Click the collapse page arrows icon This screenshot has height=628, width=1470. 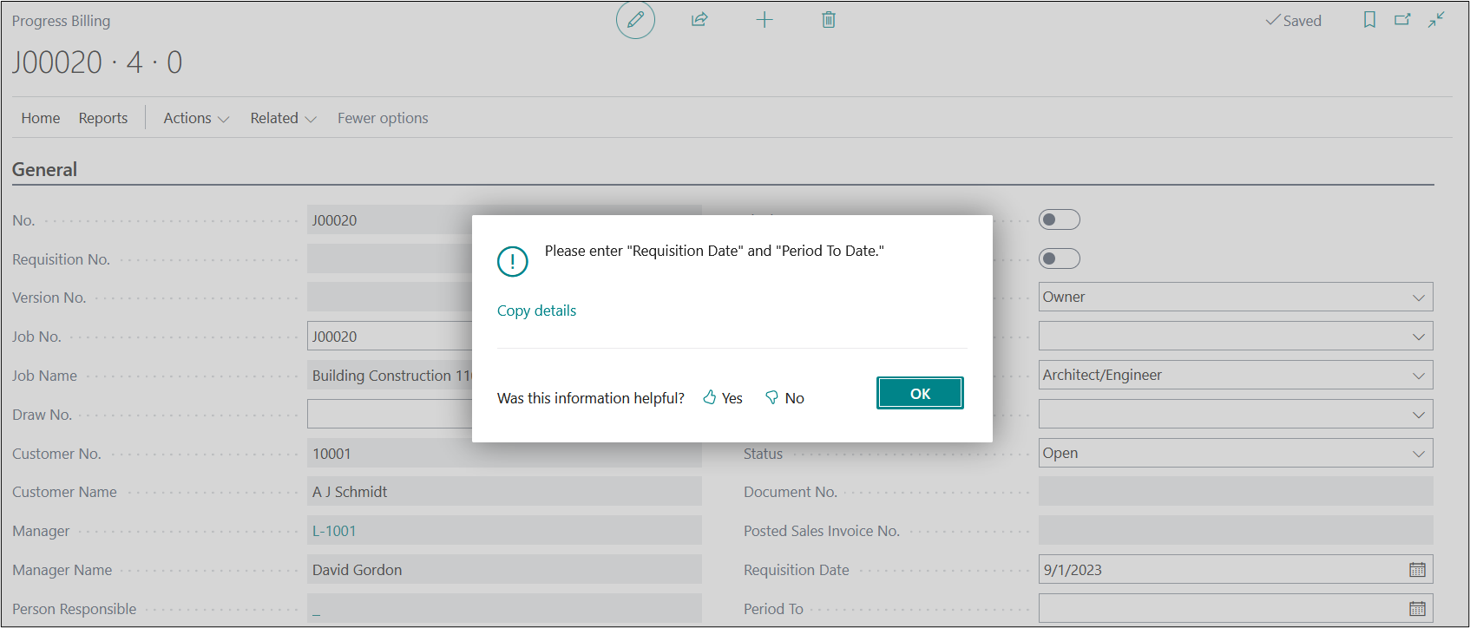point(1436,20)
